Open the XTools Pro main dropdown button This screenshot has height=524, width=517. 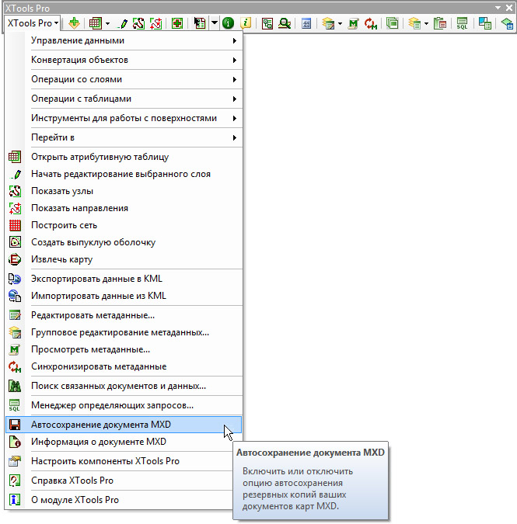tap(33, 23)
